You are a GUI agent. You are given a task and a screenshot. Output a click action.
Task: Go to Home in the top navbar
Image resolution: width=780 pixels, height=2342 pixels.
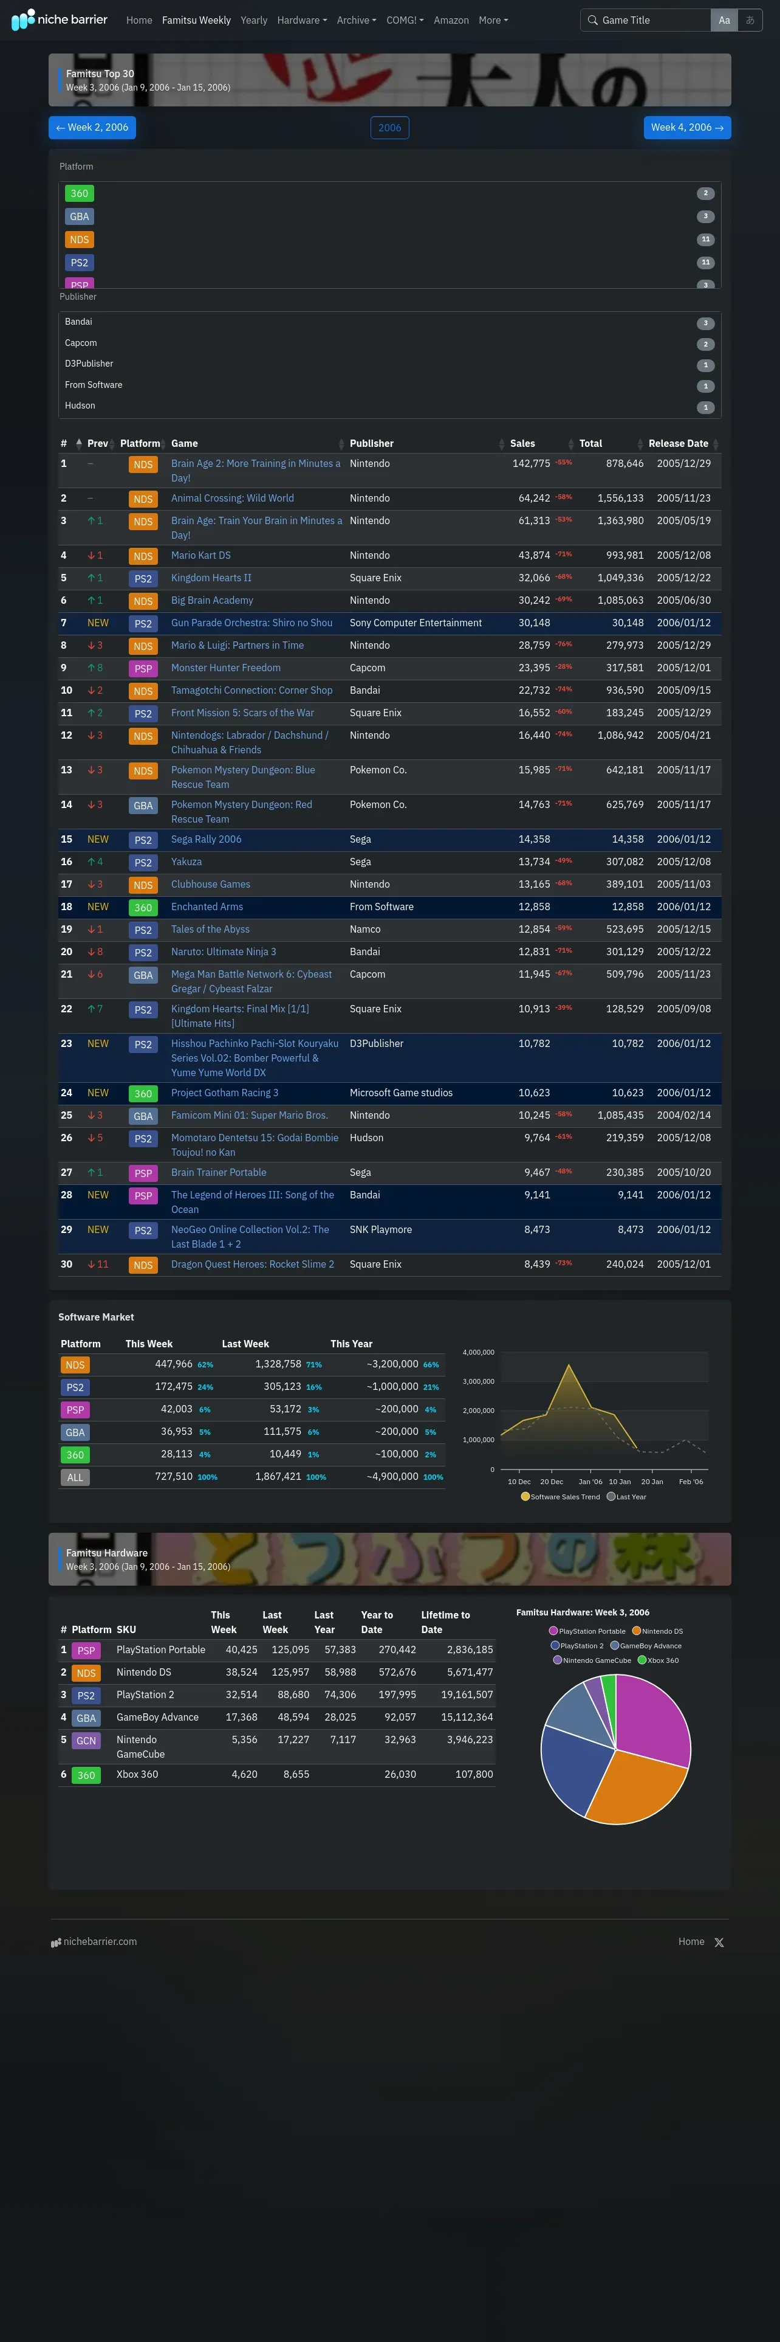(x=139, y=20)
